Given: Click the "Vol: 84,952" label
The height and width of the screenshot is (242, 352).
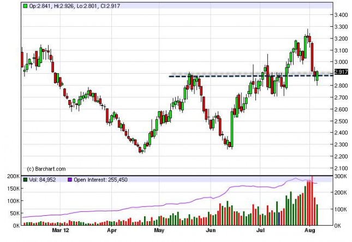Looking at the screenshot, I should coord(43,180).
